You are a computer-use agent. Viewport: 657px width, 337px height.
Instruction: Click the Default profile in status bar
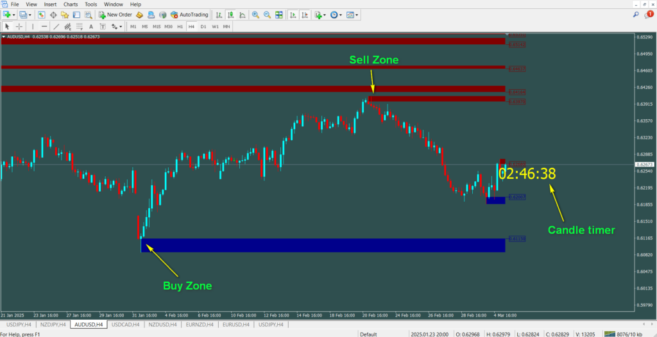click(368, 334)
